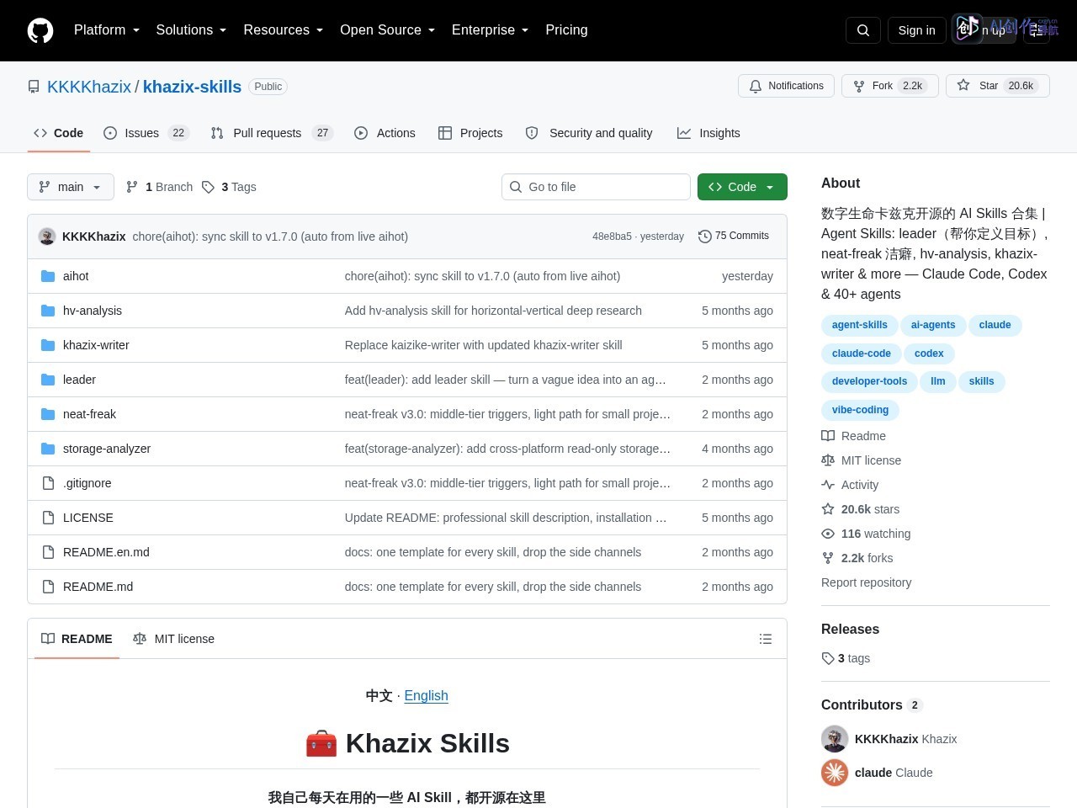Open the storage-analyzer folder name
The width and height of the screenshot is (1077, 808).
[107, 449]
